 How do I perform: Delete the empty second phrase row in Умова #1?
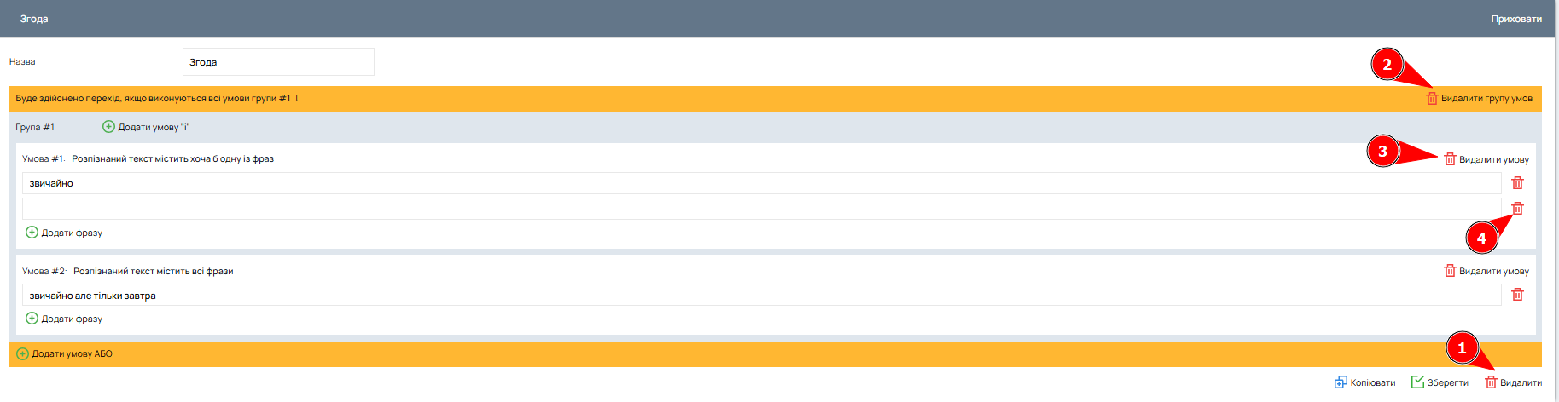(x=1517, y=209)
